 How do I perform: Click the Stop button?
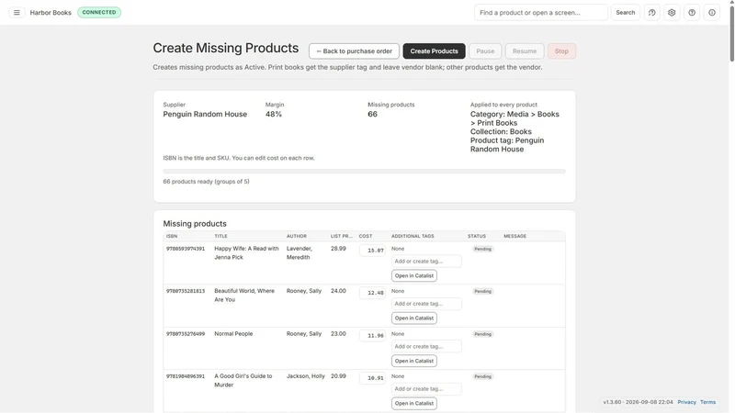click(561, 51)
